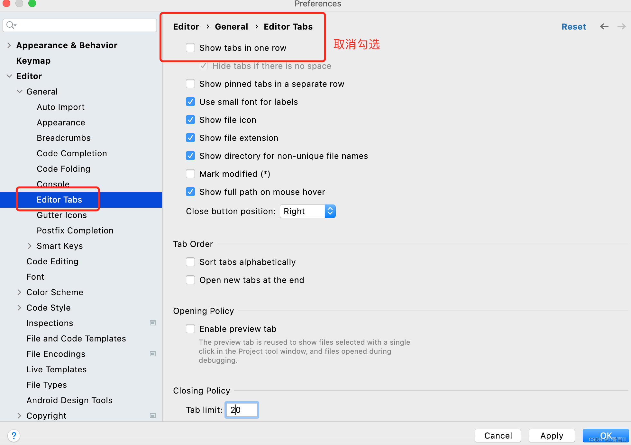Click the back arrow navigation icon
The width and height of the screenshot is (631, 445).
tap(605, 26)
